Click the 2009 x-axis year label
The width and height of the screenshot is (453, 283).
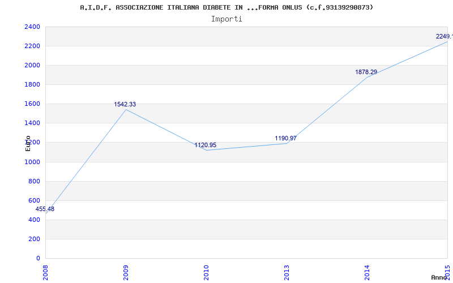126,273
